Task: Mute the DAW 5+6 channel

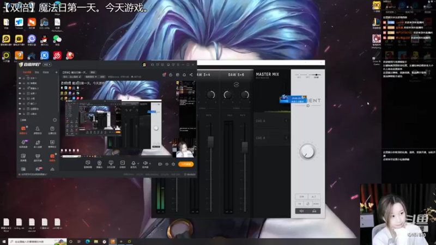Action: [243, 115]
